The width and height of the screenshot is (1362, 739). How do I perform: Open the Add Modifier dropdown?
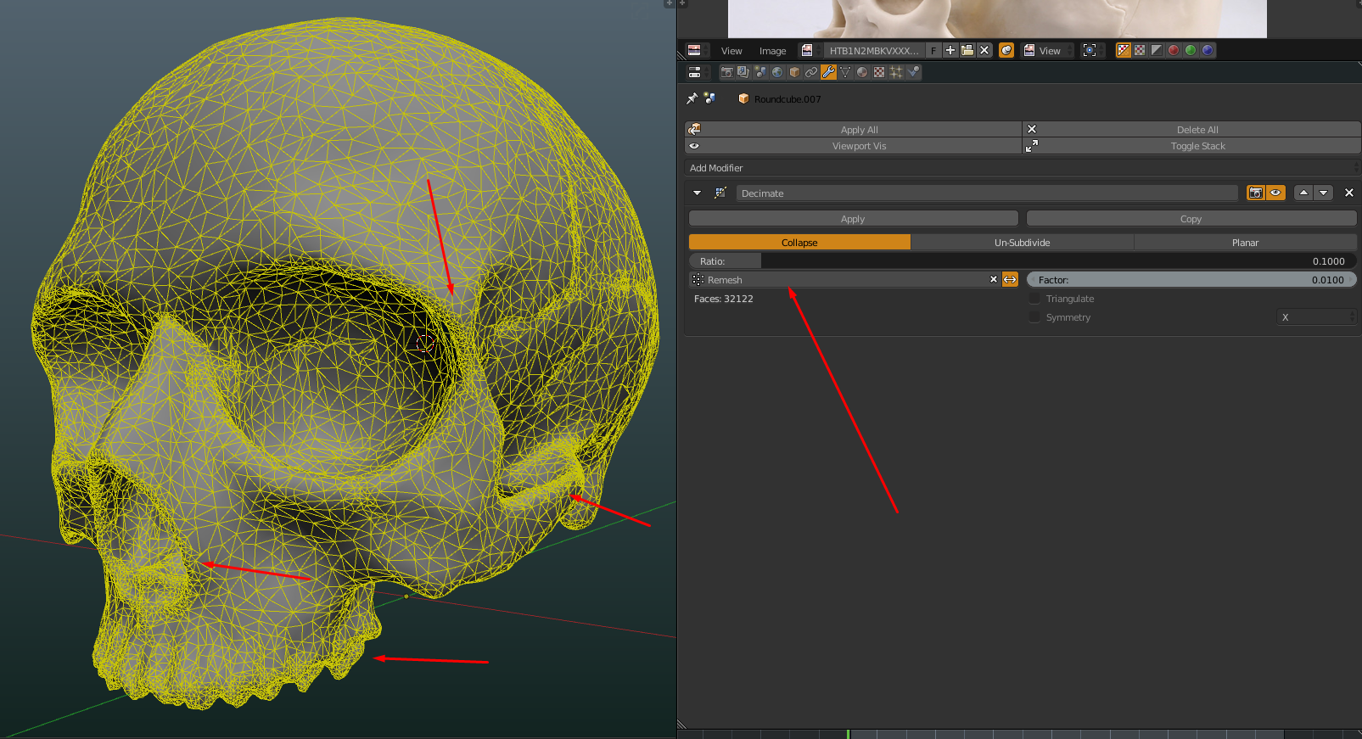tap(1022, 168)
